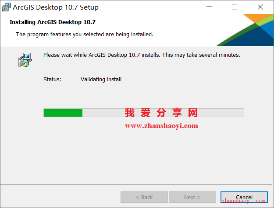This screenshot has height=208, width=274.
Task: Click the zhanshaoyi.com text over Cancel button
Action: [x=243, y=201]
